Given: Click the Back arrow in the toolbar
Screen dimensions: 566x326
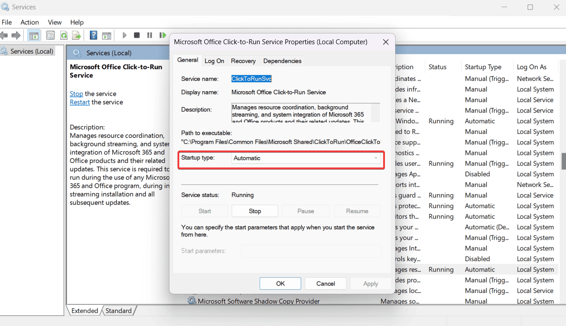Looking at the screenshot, I should 4,35.
